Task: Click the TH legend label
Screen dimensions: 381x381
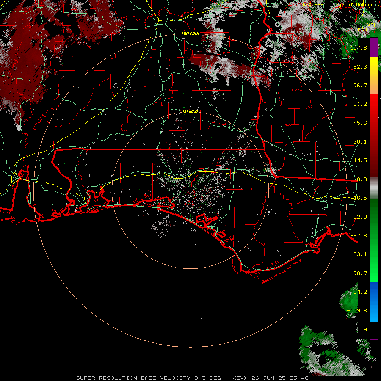Action: (x=364, y=329)
